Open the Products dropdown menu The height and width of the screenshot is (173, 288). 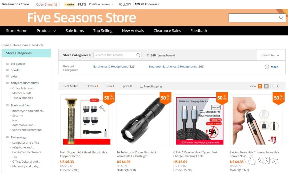point(46,31)
